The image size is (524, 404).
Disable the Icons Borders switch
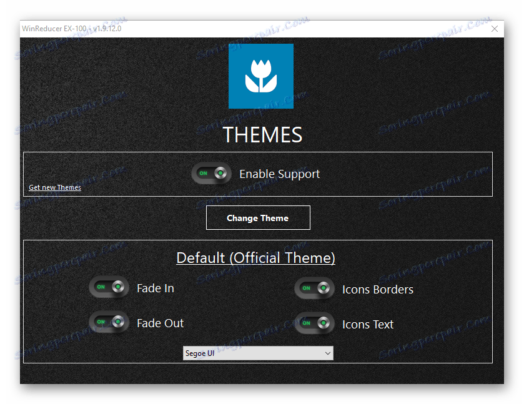315,288
